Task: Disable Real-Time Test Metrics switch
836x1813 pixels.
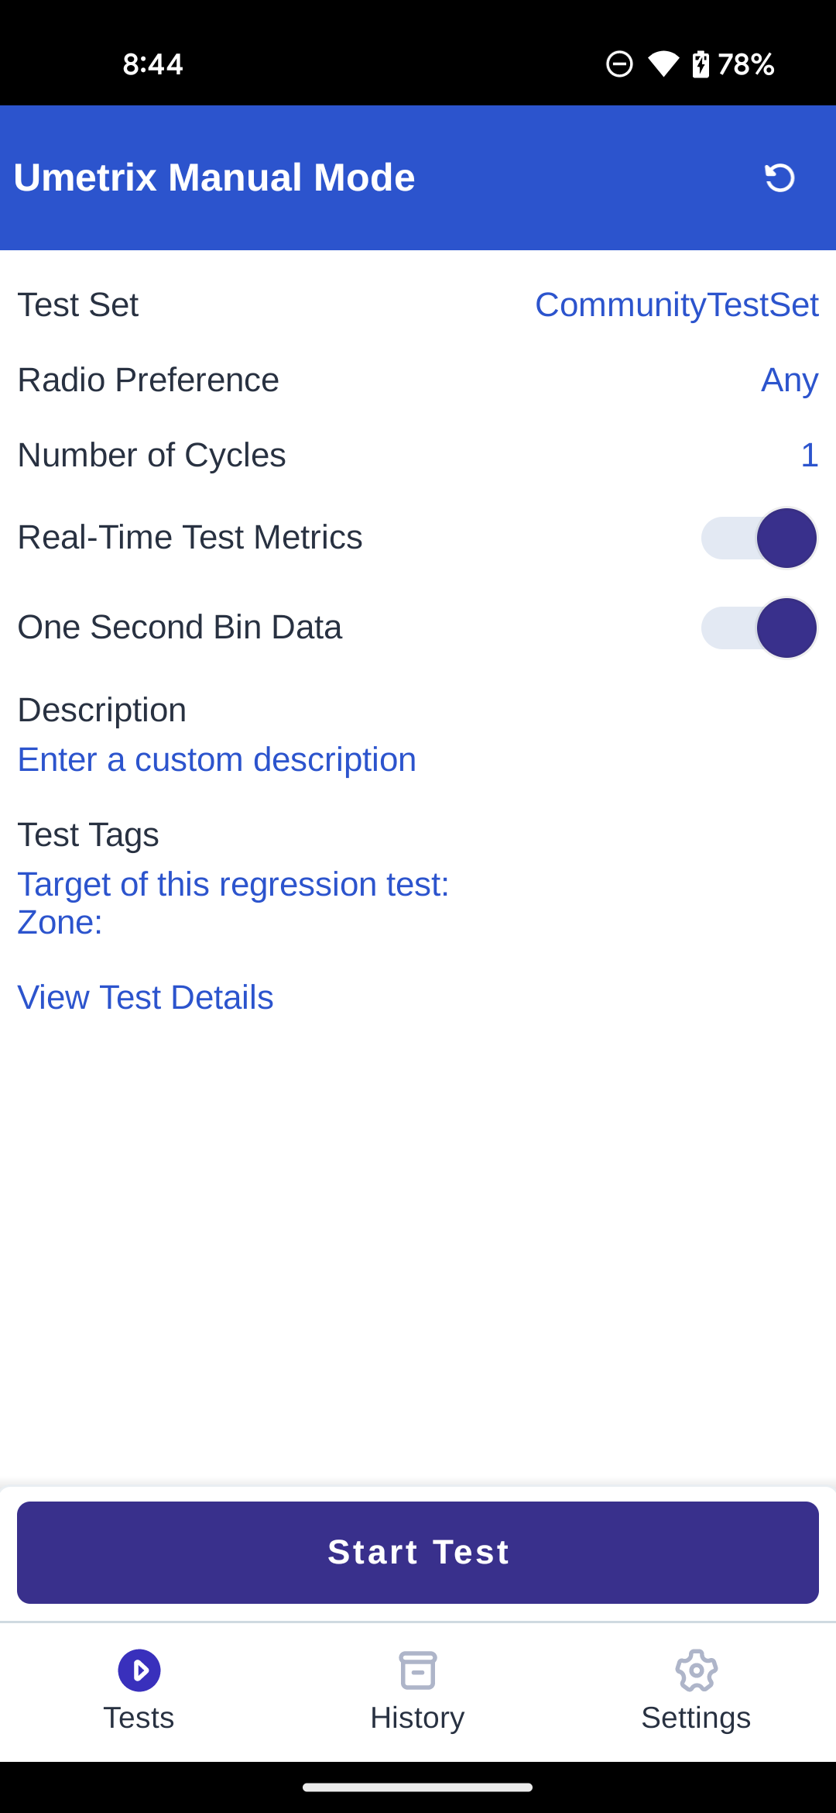Action: 759,538
